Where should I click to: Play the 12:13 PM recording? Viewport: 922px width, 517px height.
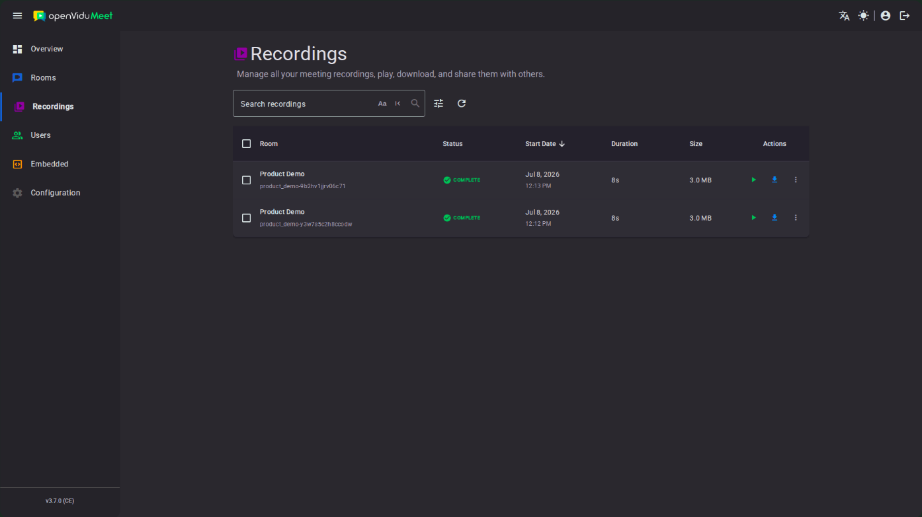pyautogui.click(x=753, y=180)
